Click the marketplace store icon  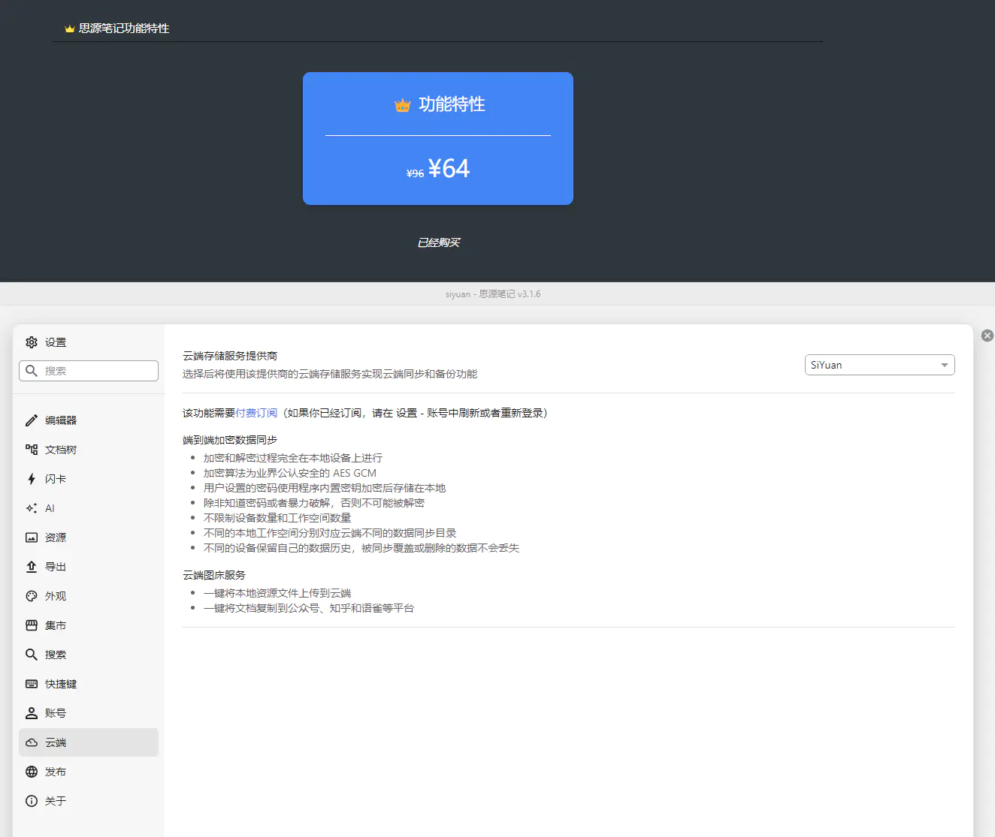(32, 625)
